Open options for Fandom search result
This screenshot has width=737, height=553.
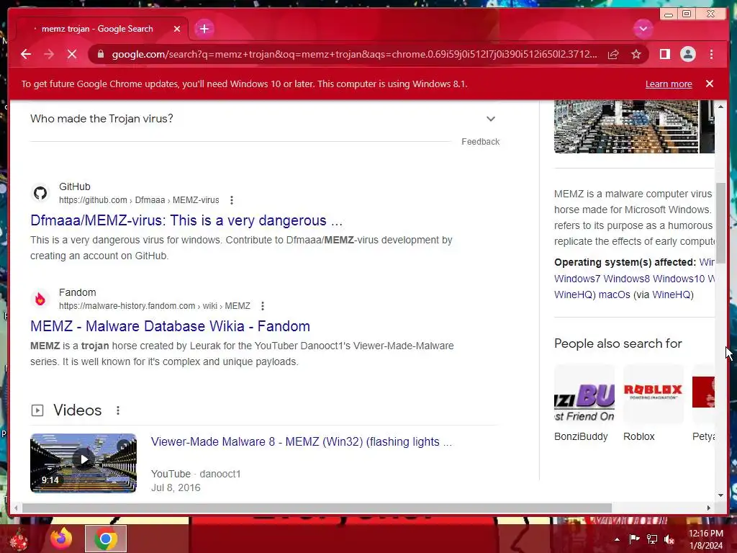point(262,306)
